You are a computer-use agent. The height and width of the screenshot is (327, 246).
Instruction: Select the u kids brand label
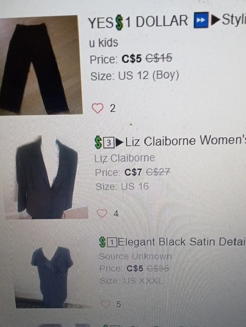pos(104,42)
